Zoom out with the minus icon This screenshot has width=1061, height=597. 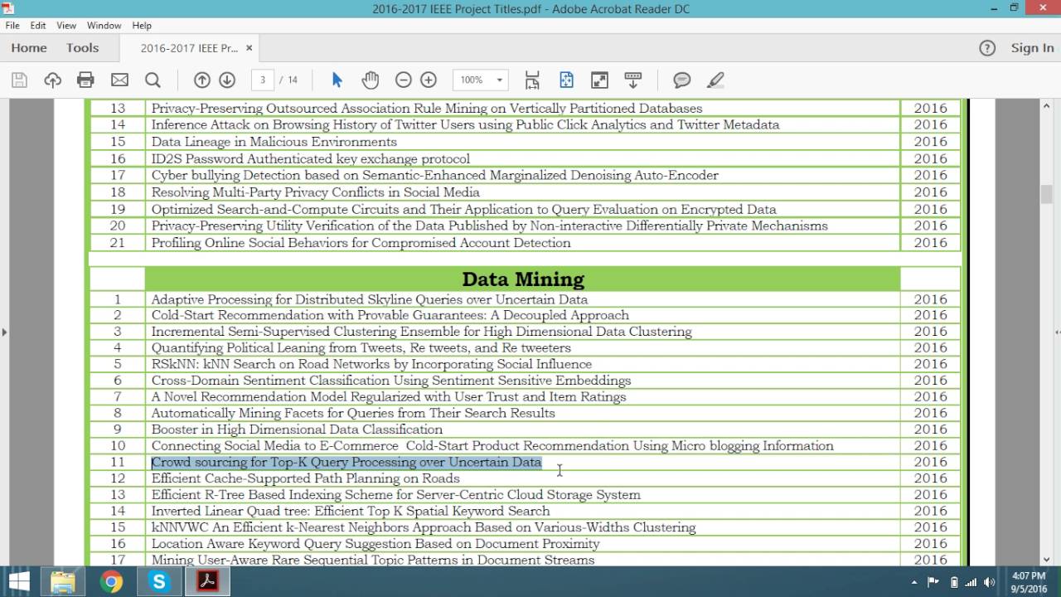tap(404, 80)
